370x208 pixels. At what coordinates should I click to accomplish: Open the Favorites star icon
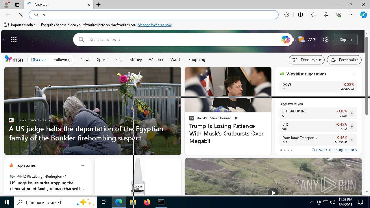point(313,15)
